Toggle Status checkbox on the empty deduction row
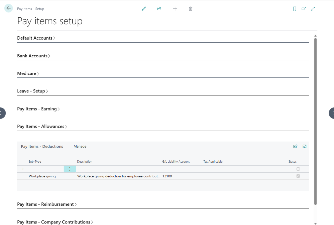This screenshot has width=334, height=225. point(298,169)
